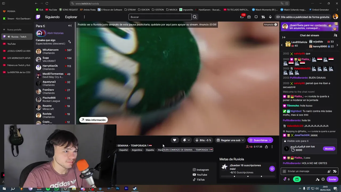The height and width of the screenshot is (192, 341).
Task: Click the España stream tag
Action: (x=150, y=150)
